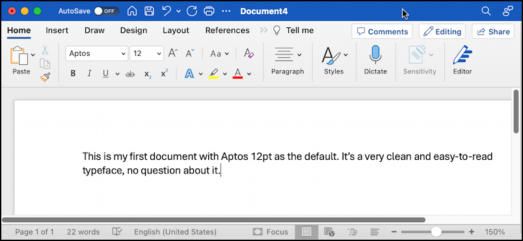Open Paragraph alignment settings icon
This screenshot has width=523, height=241.
click(x=284, y=55)
